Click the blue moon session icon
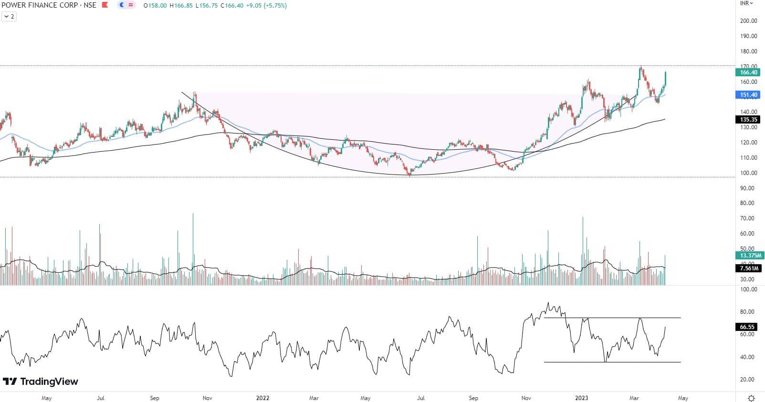Image resolution: width=765 pixels, height=402 pixels. tap(122, 5)
